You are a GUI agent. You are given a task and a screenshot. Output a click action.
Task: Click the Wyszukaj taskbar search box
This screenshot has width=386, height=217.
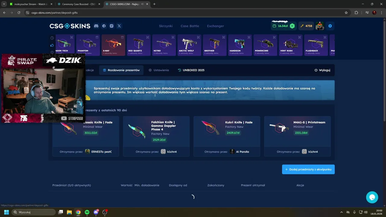34,212
